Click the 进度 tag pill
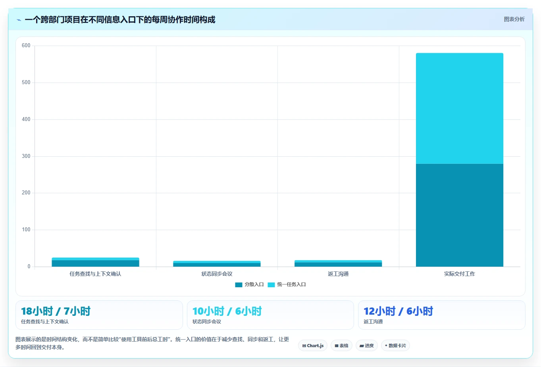Image resolution: width=541 pixels, height=367 pixels. [367, 346]
